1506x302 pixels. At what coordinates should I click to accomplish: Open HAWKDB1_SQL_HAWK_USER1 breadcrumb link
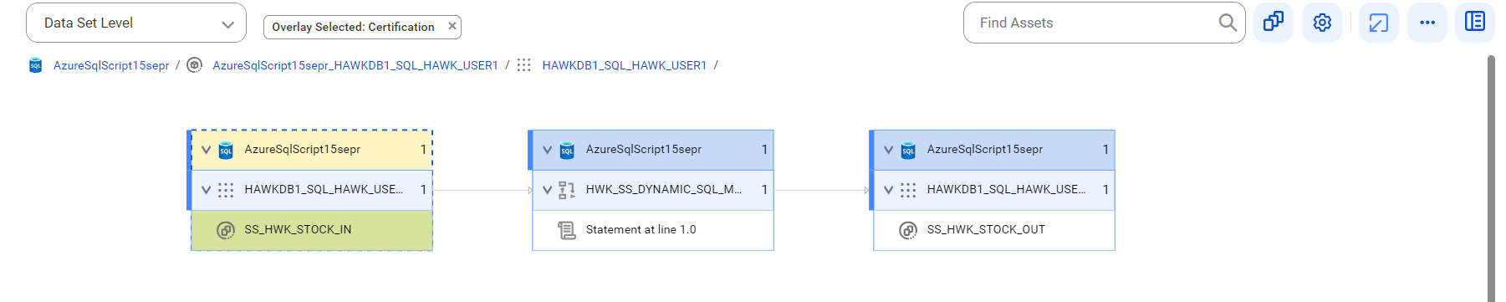(625, 65)
